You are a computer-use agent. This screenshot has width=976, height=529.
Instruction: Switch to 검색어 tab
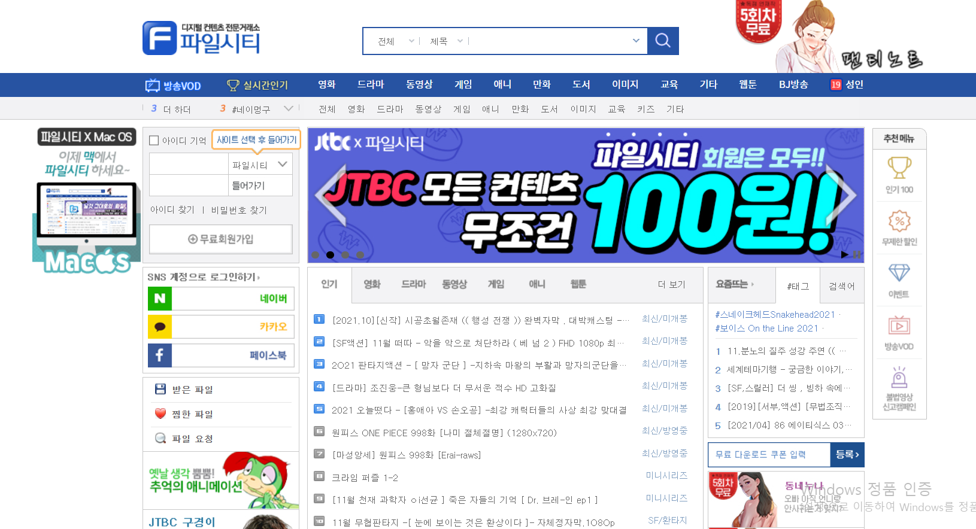coord(842,287)
